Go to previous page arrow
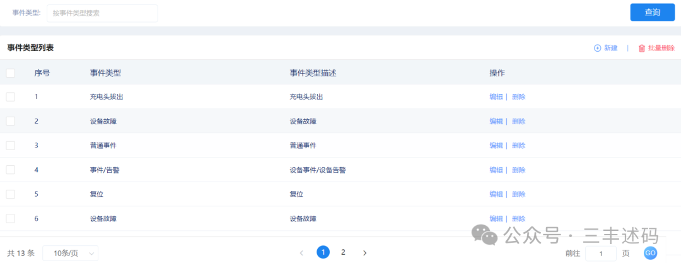The image size is (681, 263). (x=301, y=252)
